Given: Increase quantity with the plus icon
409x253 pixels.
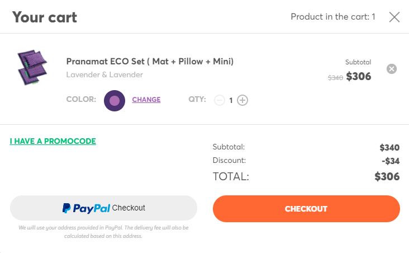Looking at the screenshot, I should pos(242,100).
